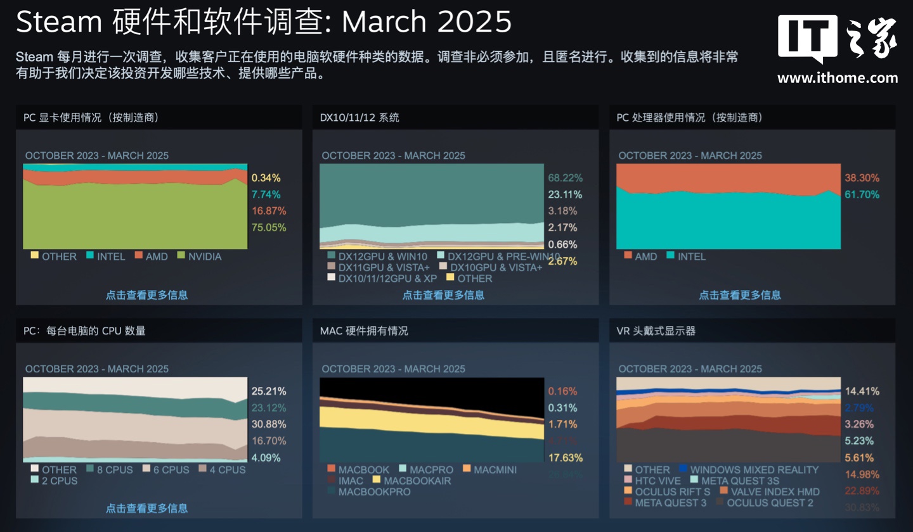Select MACBOOKAIR legend swatch
Viewport: 913px width, 532px height.
point(376,480)
